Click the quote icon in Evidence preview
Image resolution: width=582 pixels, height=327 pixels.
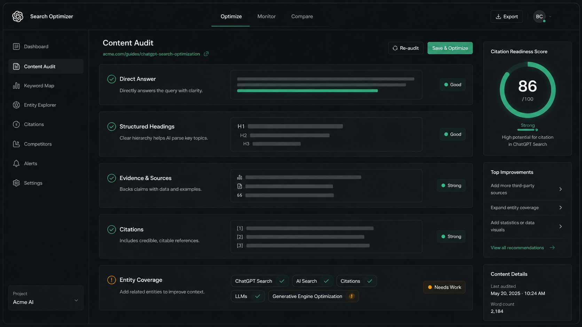click(239, 195)
